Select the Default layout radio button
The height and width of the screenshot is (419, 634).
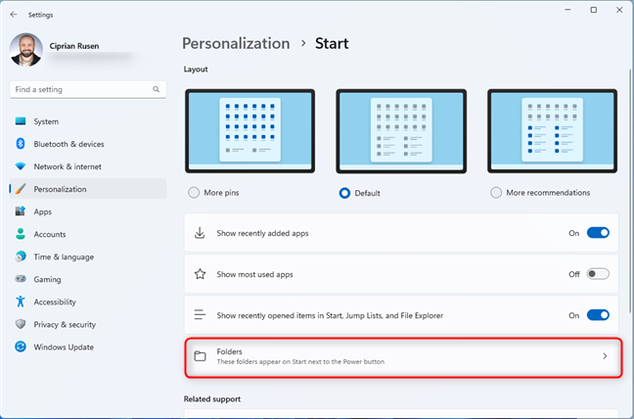[x=344, y=193]
